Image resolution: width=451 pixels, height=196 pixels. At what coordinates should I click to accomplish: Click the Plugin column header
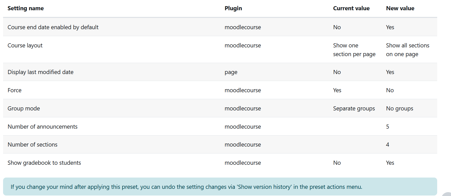tap(233, 8)
